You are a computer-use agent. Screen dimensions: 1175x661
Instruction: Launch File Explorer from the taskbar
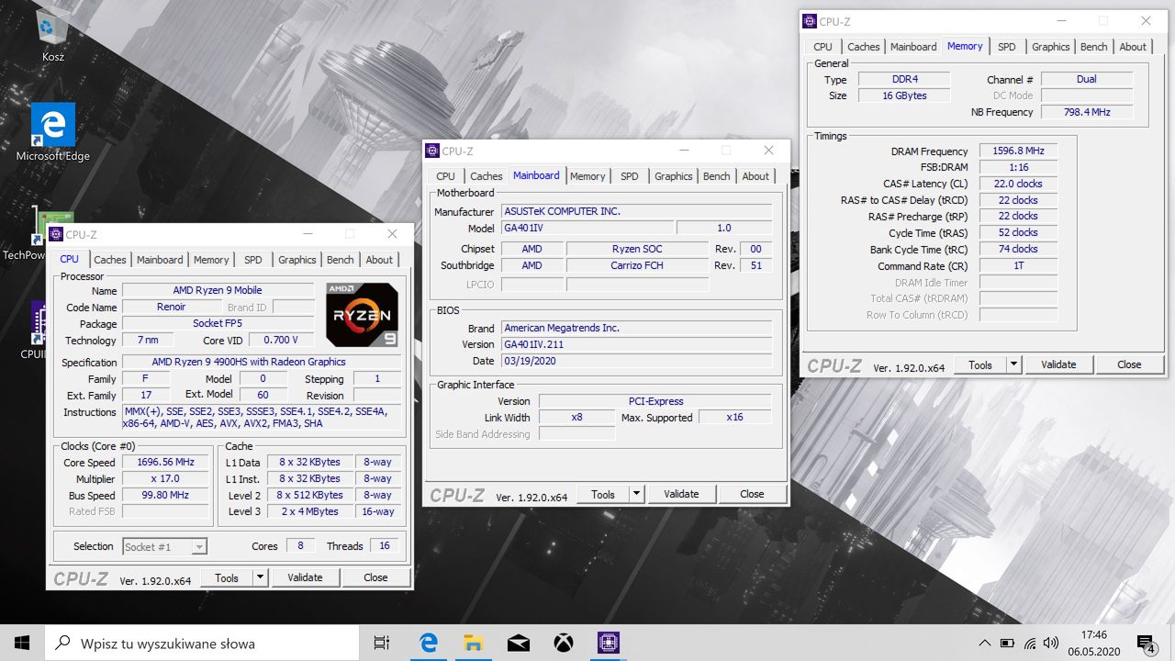pyautogui.click(x=473, y=643)
